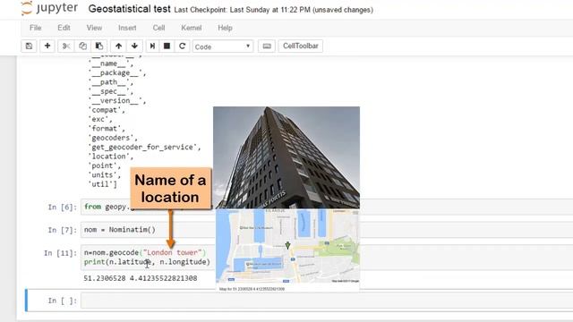Open the Cell menu
Viewport: 573px width, 322px height.
tap(158, 28)
